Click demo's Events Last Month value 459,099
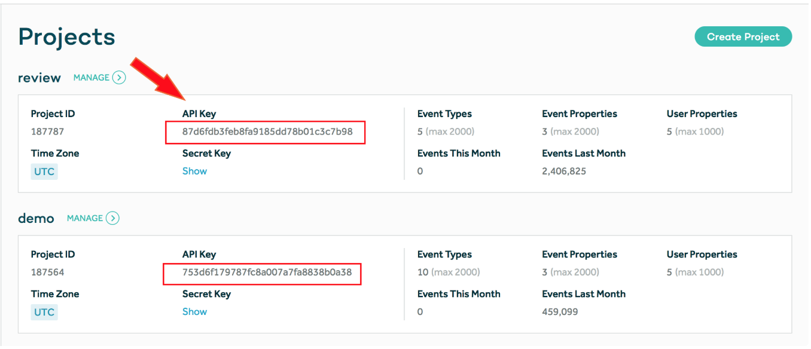 coord(560,311)
